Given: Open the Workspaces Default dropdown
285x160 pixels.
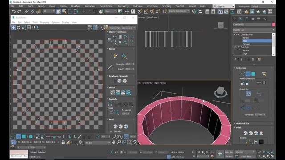Looking at the screenshot, I should (262, 6).
